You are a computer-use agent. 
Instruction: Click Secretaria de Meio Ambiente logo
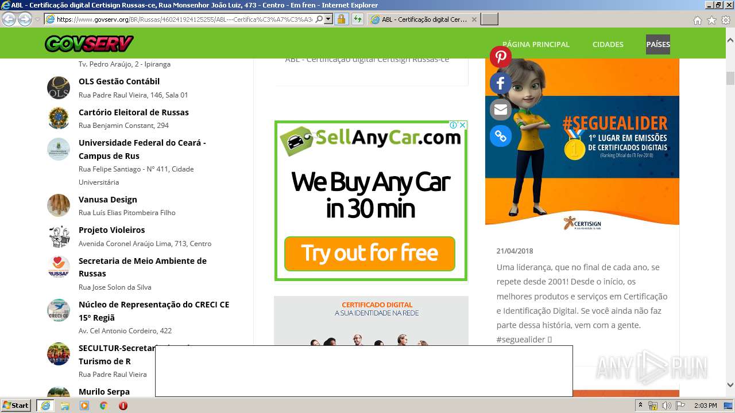tap(59, 267)
